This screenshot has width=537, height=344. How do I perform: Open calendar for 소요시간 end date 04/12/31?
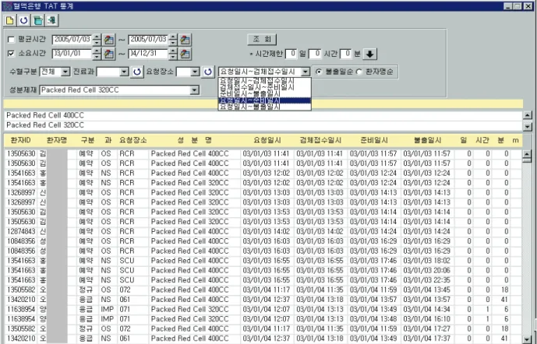coord(185,54)
